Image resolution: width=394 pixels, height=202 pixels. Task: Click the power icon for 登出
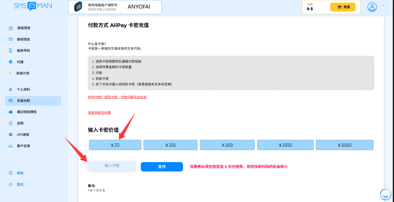(x=10, y=184)
